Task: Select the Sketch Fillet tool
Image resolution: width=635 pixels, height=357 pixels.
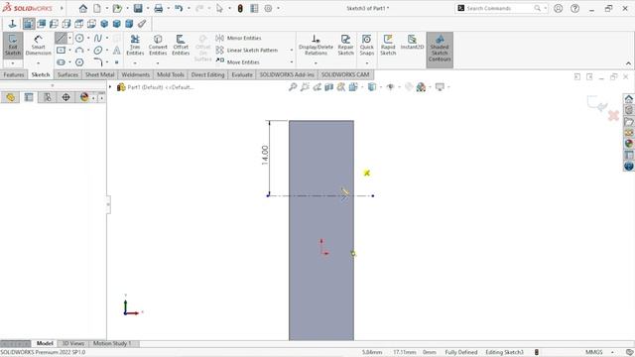Action: pos(98,62)
